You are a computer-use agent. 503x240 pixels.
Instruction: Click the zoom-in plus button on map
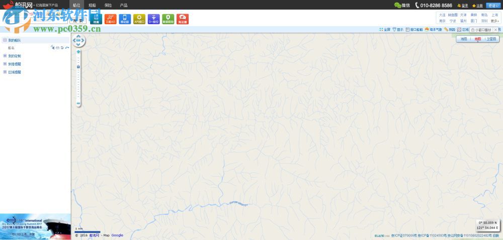click(78, 52)
